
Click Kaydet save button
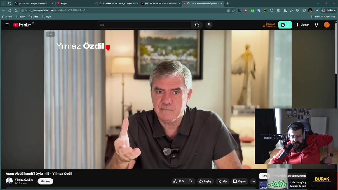tap(240, 181)
